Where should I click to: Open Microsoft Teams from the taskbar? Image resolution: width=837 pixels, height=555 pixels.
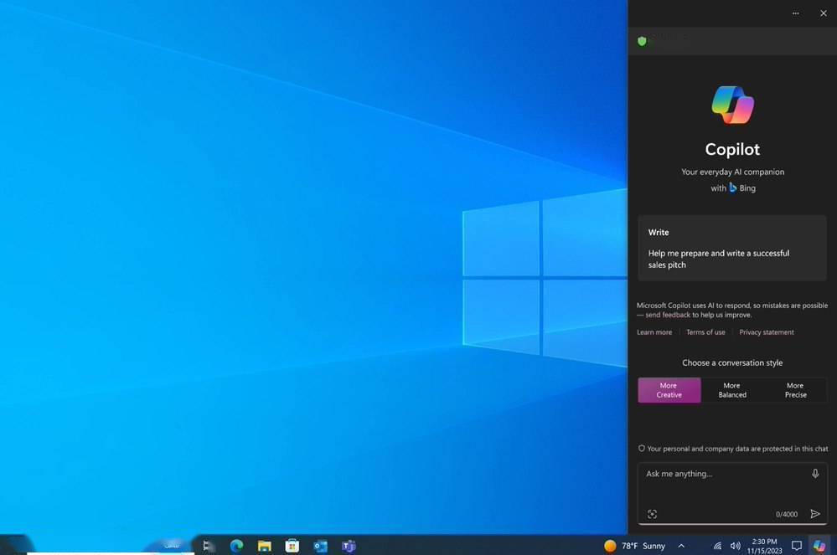pos(349,546)
